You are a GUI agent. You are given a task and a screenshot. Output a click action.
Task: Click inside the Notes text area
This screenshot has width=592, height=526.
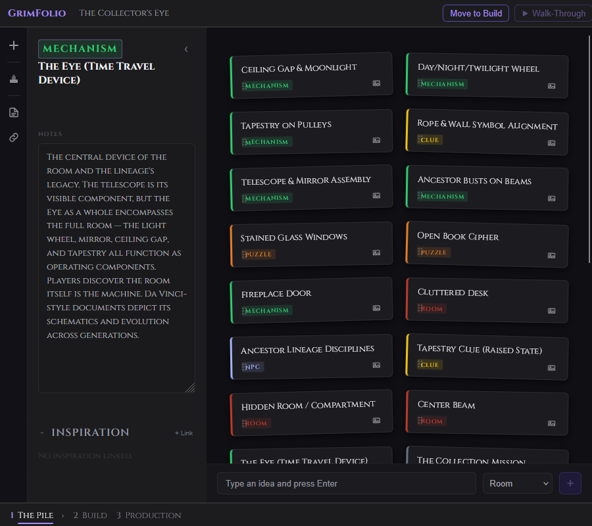tap(116, 268)
